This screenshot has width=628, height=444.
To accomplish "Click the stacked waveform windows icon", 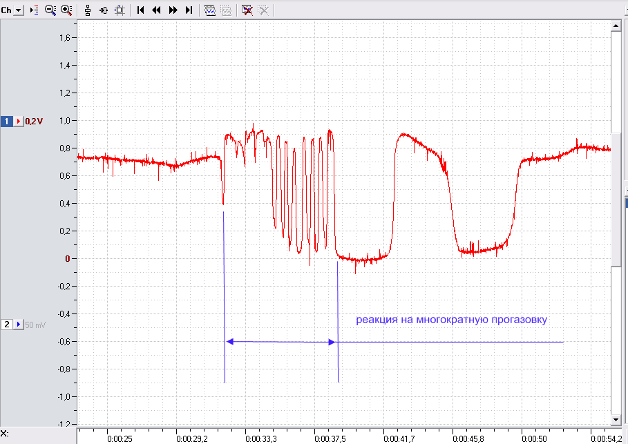I will pos(210,10).
